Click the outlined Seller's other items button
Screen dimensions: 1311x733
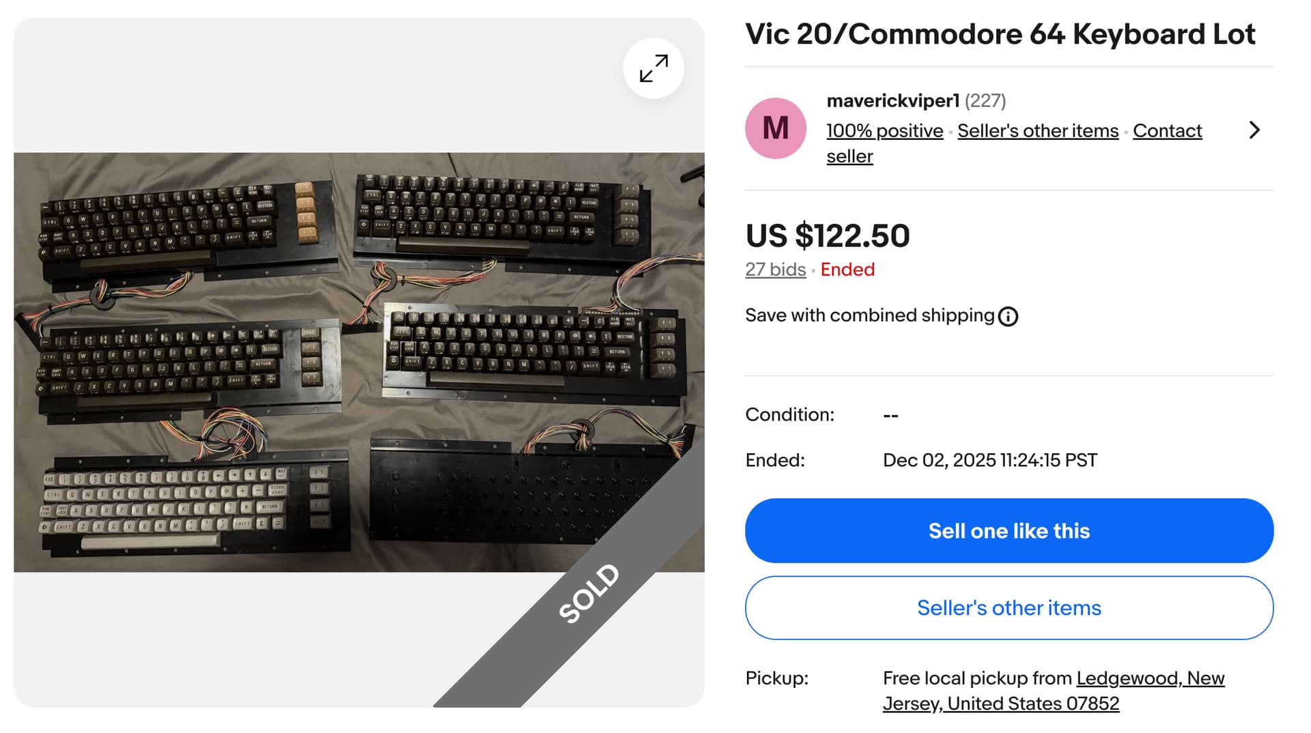(1009, 608)
